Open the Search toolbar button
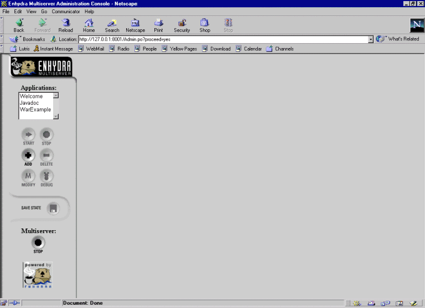The height and width of the screenshot is (308, 425). click(x=112, y=26)
